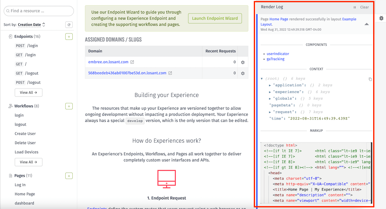Add a new Page with plus icon
Screen dimensions: 386x209
click(69, 176)
